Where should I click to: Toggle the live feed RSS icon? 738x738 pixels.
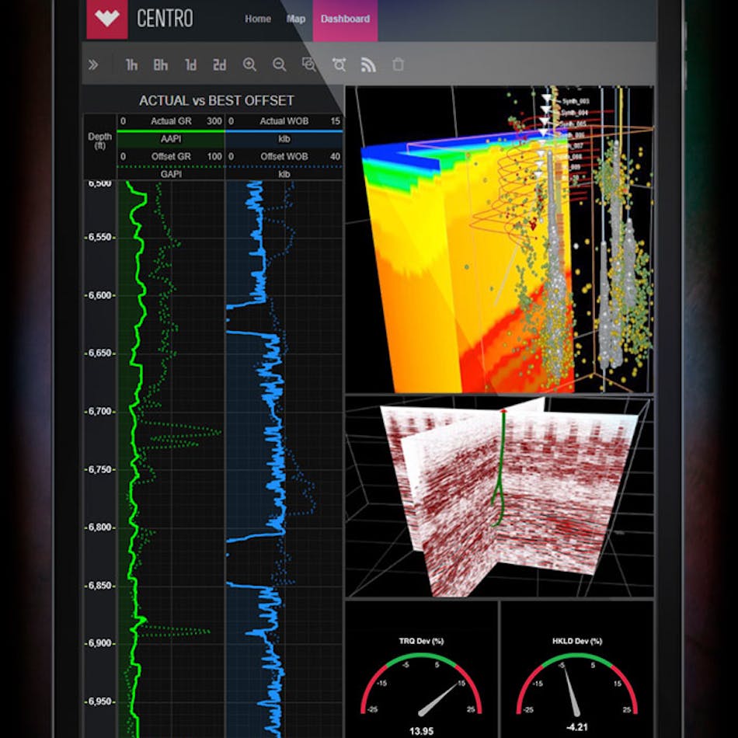point(368,65)
